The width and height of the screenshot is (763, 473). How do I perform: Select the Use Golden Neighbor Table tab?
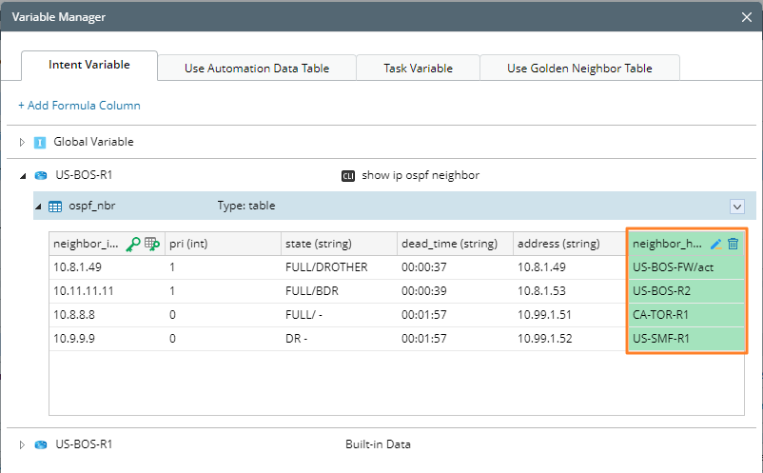[579, 68]
